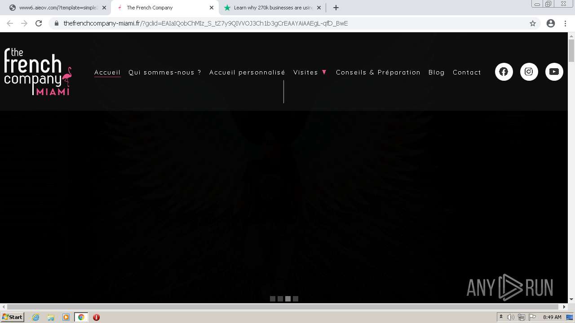Open The French Company Facebook page
Screen dimensions: 575x323
[x=504, y=72]
